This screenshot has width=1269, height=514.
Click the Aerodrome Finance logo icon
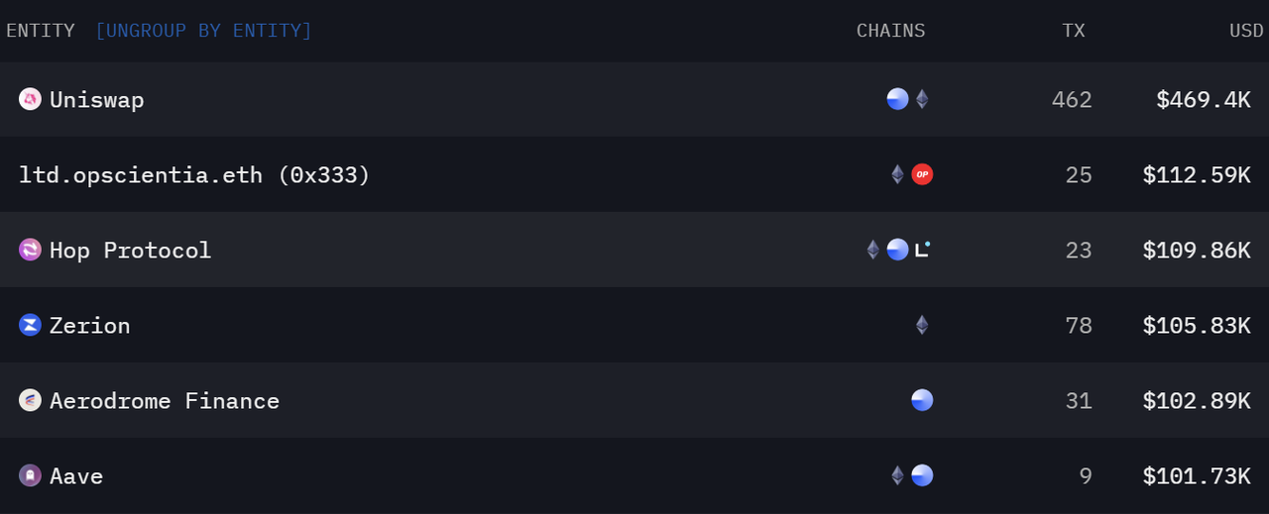click(30, 400)
